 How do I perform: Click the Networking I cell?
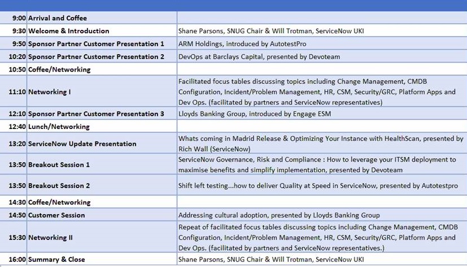[102, 91]
